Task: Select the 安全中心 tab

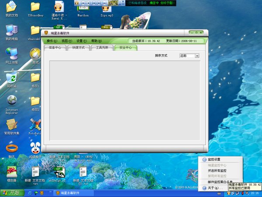Action: 126,48
